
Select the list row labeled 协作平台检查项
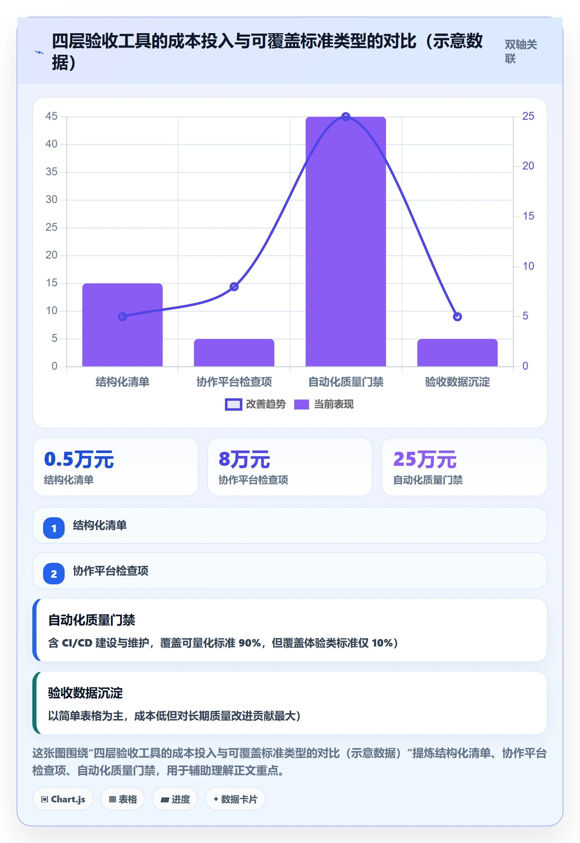290,571
